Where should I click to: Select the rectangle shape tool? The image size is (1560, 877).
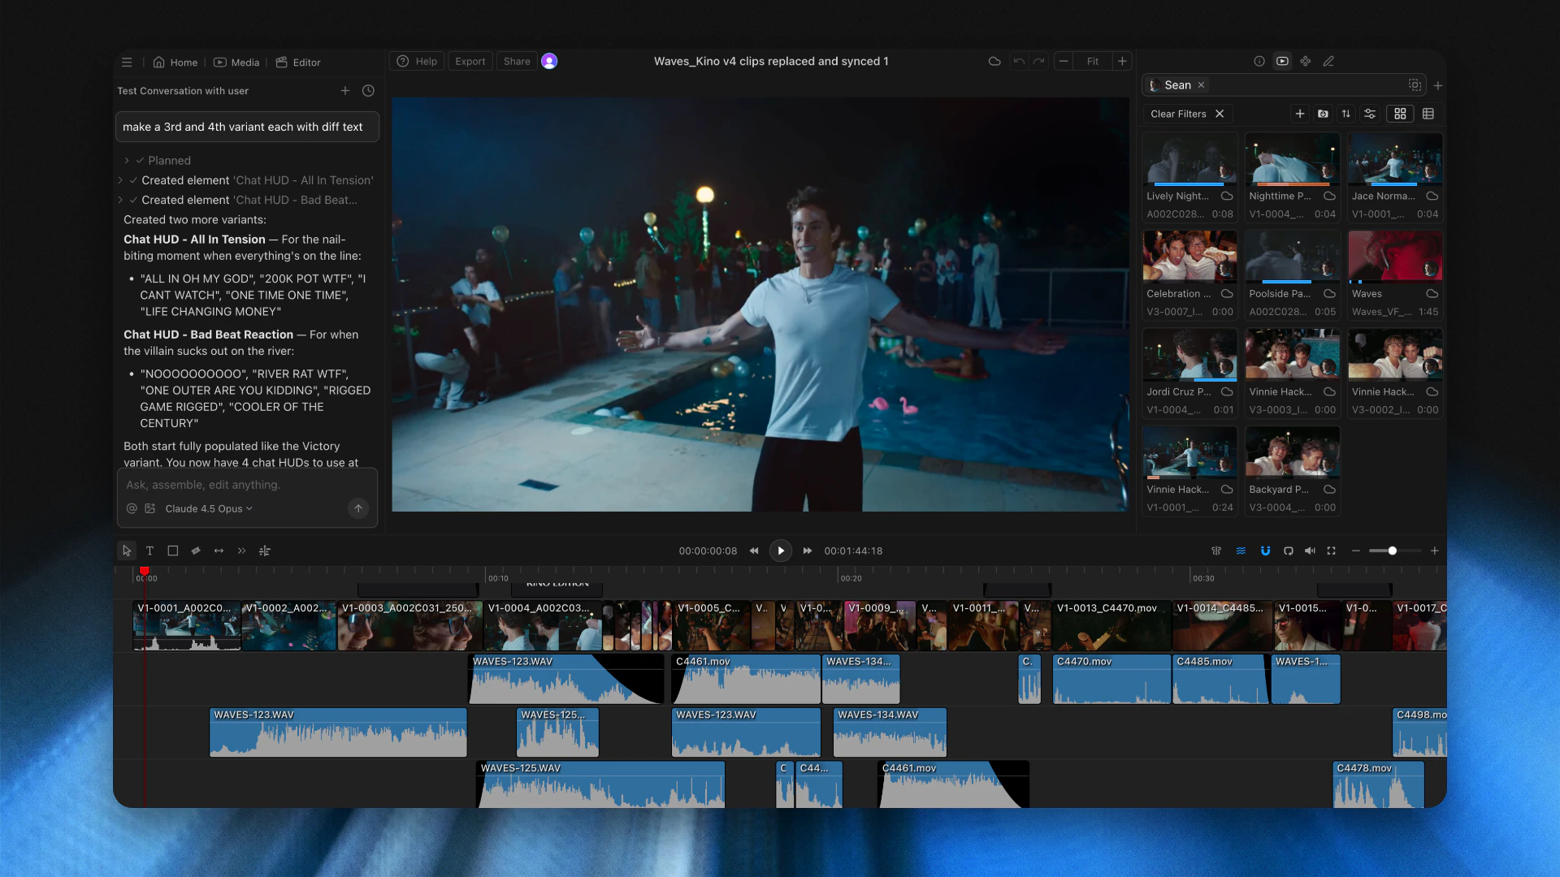(x=172, y=551)
